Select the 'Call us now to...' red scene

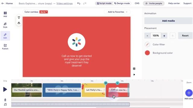[118, 90]
